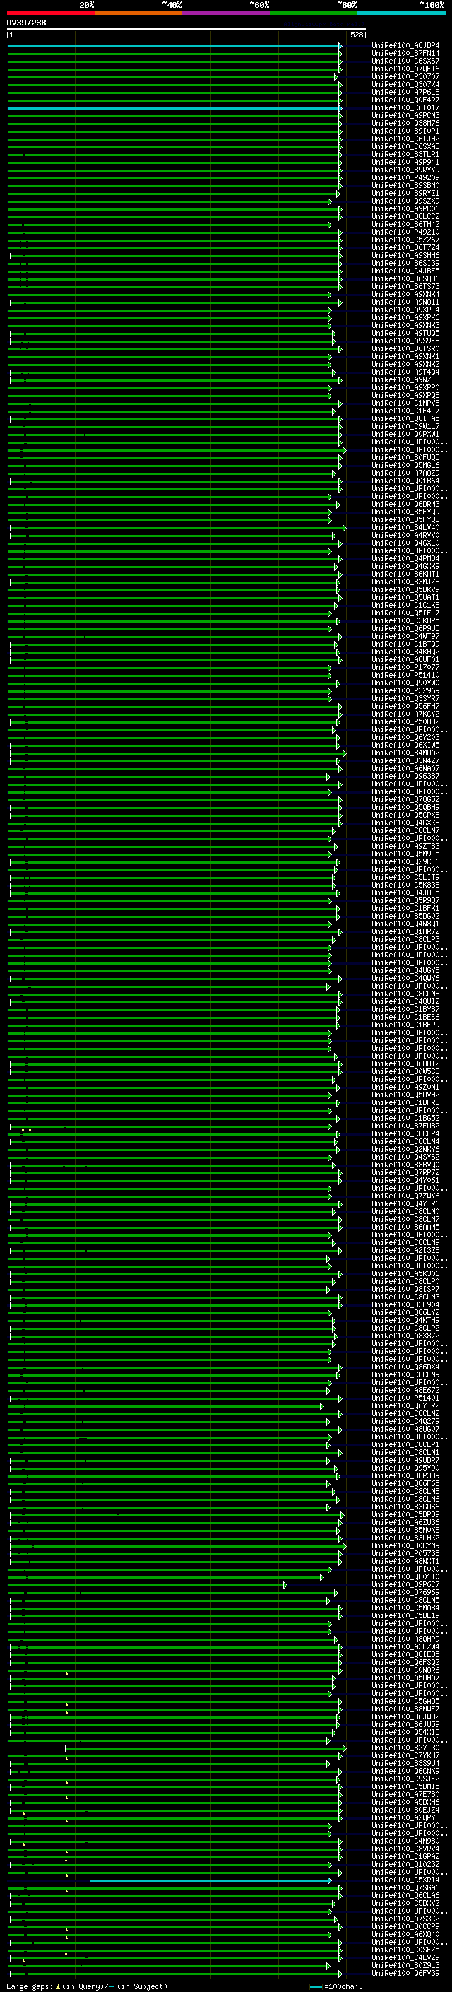Click the purple ~60% identity color segment
Viewport: 452px width, 1992px height.
tap(225, 13)
